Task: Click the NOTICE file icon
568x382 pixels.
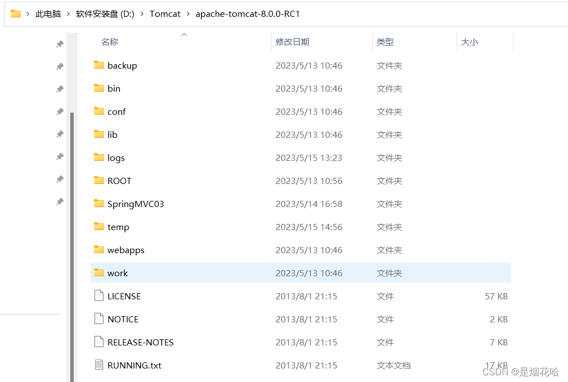Action: [x=99, y=318]
